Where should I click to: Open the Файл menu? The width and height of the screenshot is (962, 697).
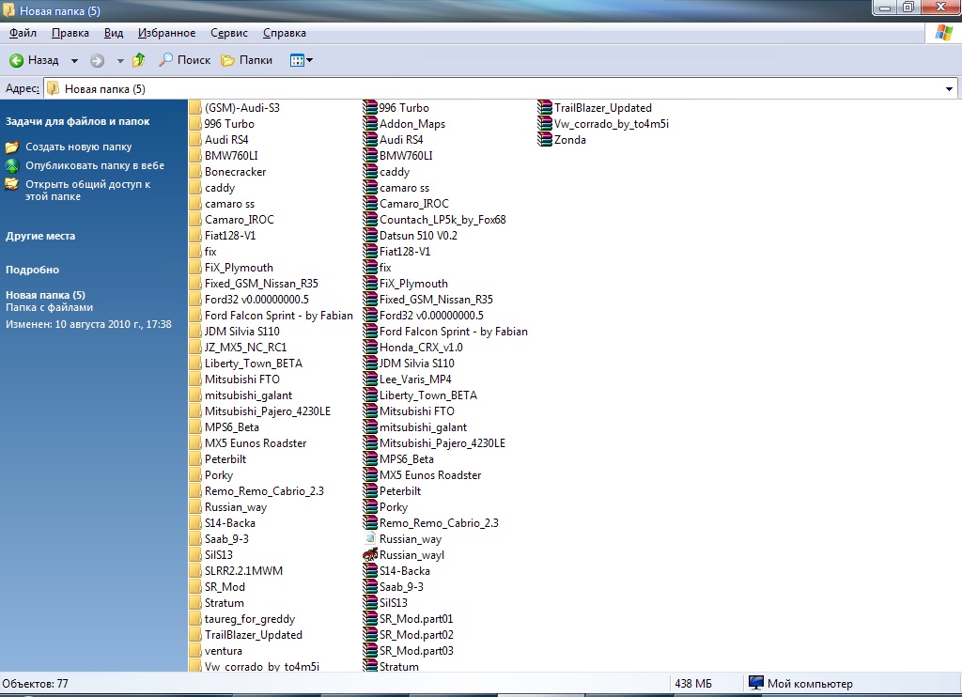coord(23,33)
